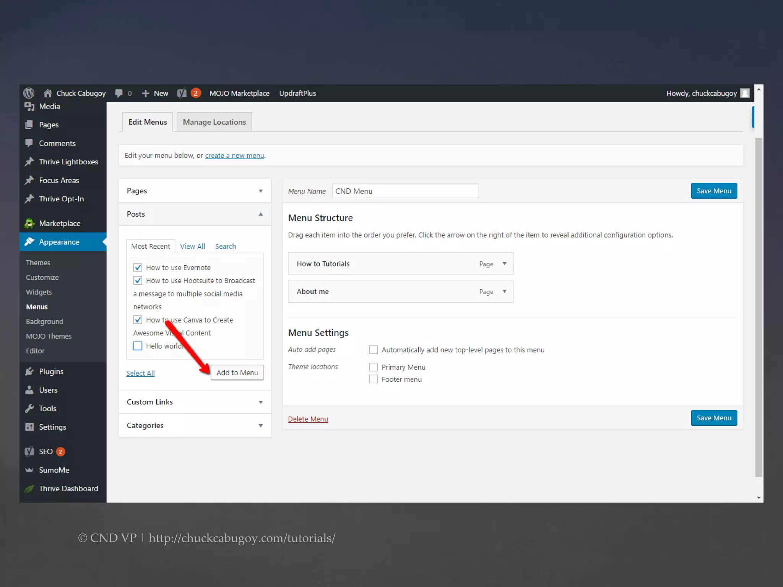Image resolution: width=783 pixels, height=587 pixels.
Task: Open the comments bubble in admin bar
Action: coord(119,93)
